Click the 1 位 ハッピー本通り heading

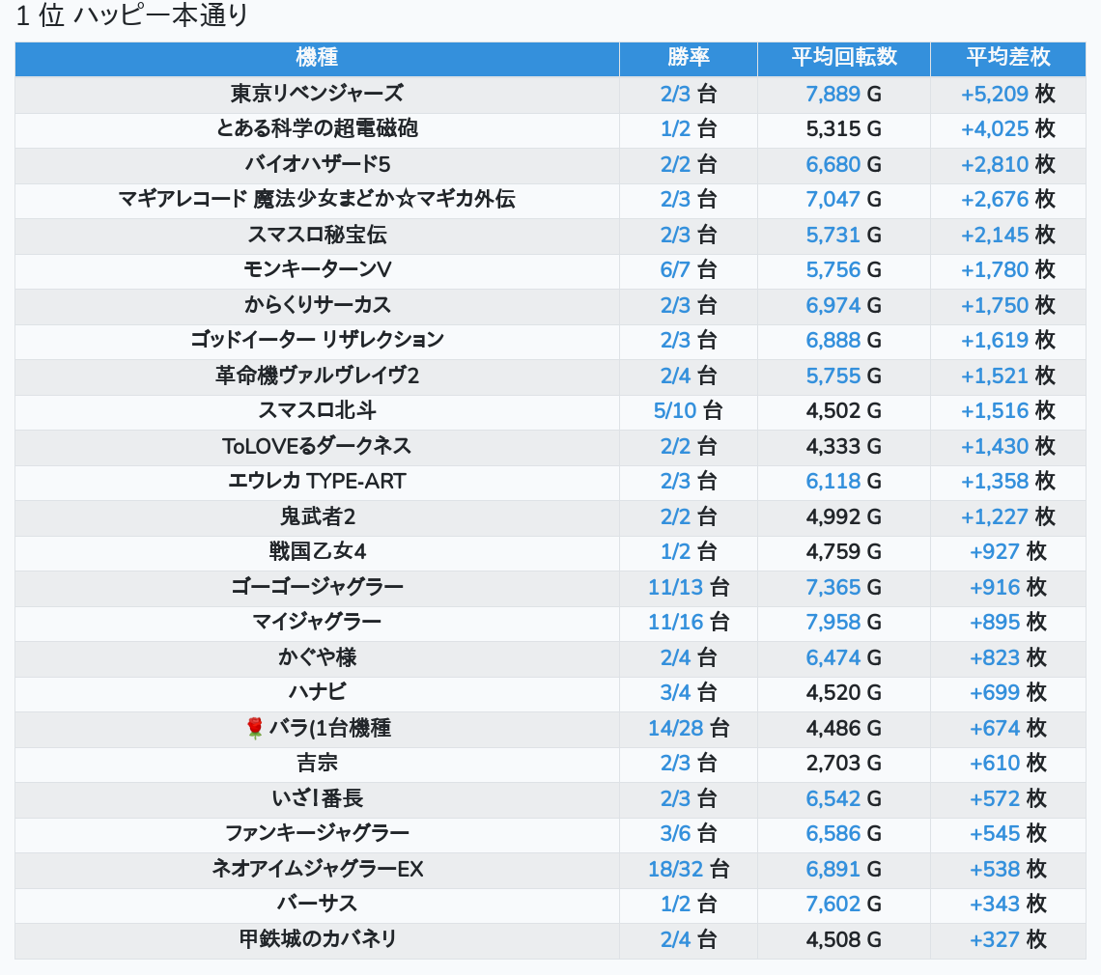tap(132, 16)
